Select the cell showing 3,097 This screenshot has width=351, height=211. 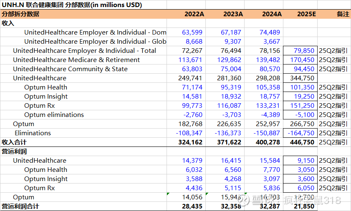pyautogui.click(x=272, y=179)
